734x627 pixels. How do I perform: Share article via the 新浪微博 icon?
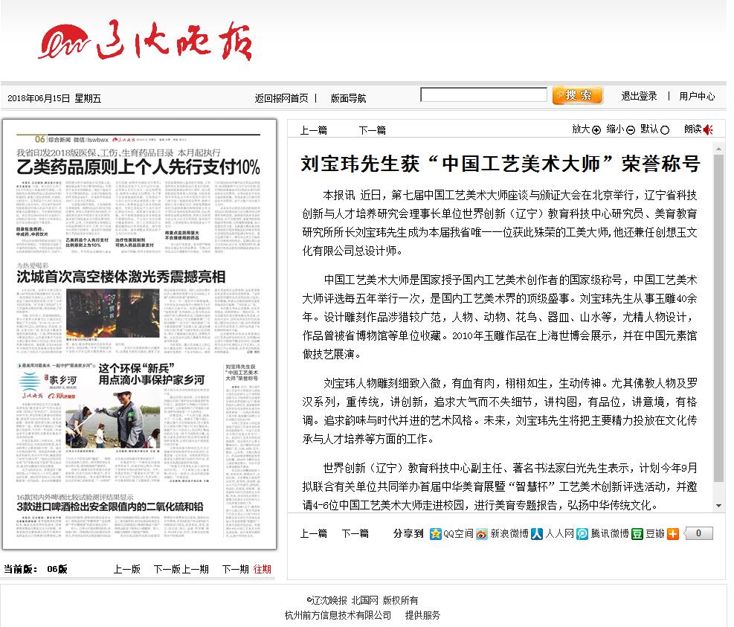click(482, 534)
